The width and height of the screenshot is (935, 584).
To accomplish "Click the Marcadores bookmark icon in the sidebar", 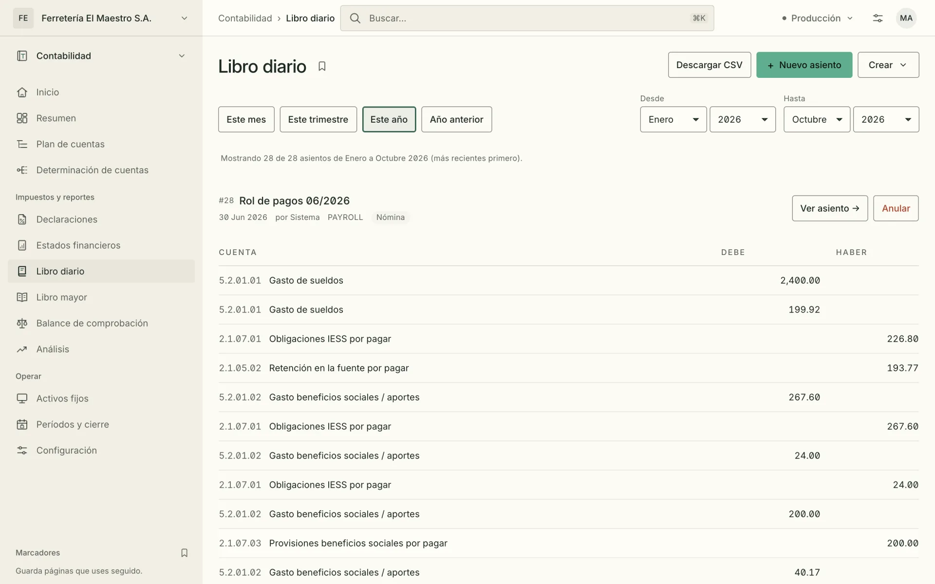I will [184, 553].
